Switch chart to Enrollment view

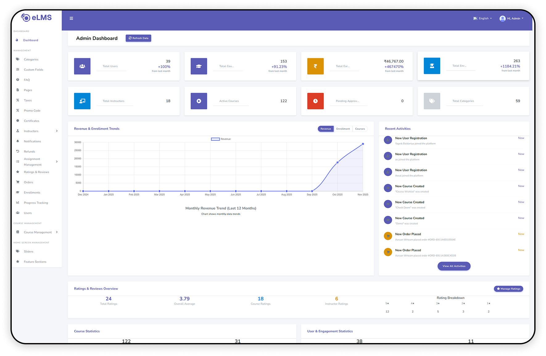click(x=343, y=129)
